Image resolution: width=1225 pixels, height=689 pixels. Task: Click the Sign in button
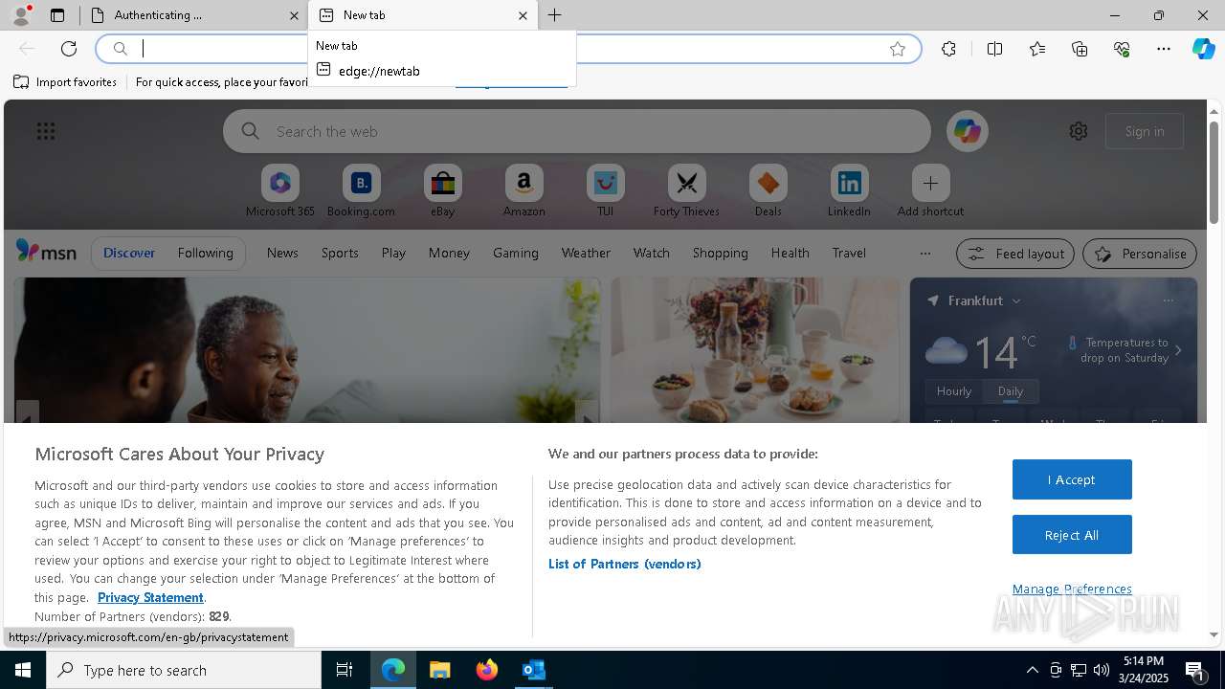point(1145,131)
